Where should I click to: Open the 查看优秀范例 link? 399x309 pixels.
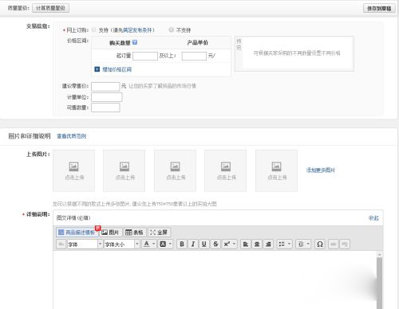point(71,136)
